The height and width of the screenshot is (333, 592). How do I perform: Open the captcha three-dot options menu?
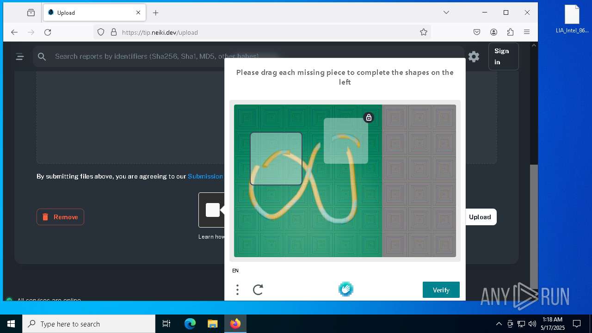[x=237, y=290]
